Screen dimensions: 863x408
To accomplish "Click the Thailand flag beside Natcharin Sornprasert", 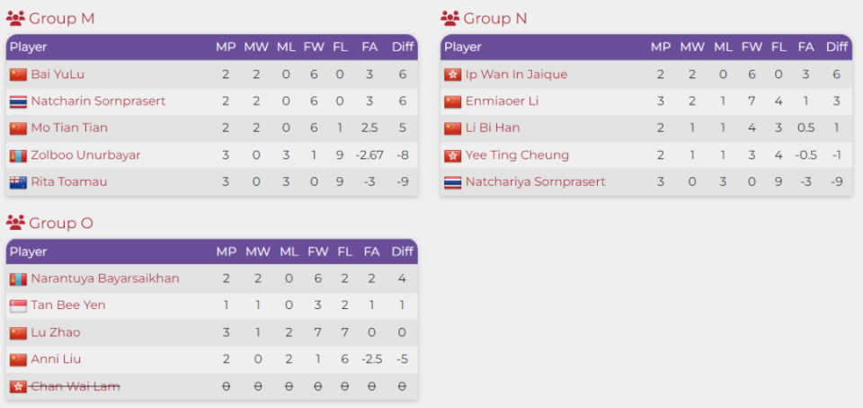I will click(x=18, y=102).
